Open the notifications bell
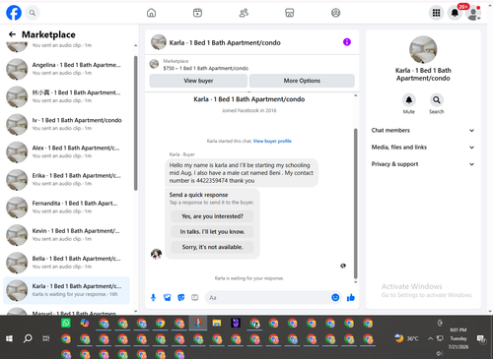 [x=455, y=13]
